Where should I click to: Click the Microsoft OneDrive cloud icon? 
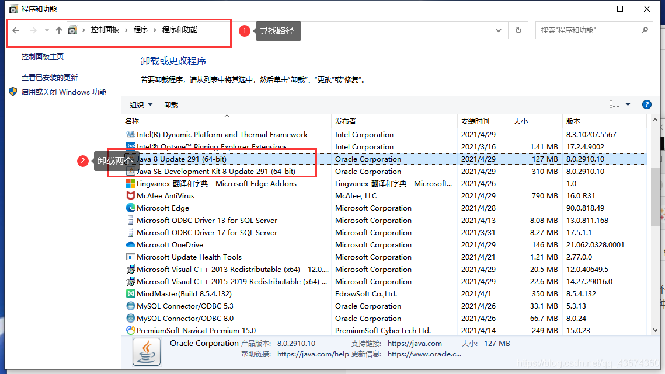click(131, 244)
